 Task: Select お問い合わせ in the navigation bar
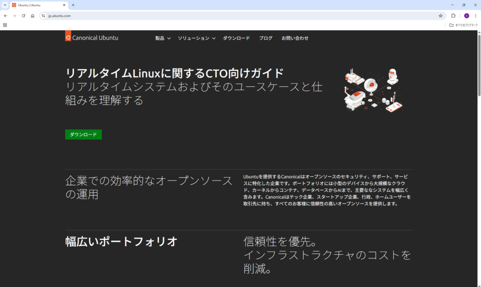pos(295,38)
